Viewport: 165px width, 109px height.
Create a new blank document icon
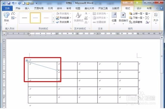pyautogui.click(x=23, y=3)
